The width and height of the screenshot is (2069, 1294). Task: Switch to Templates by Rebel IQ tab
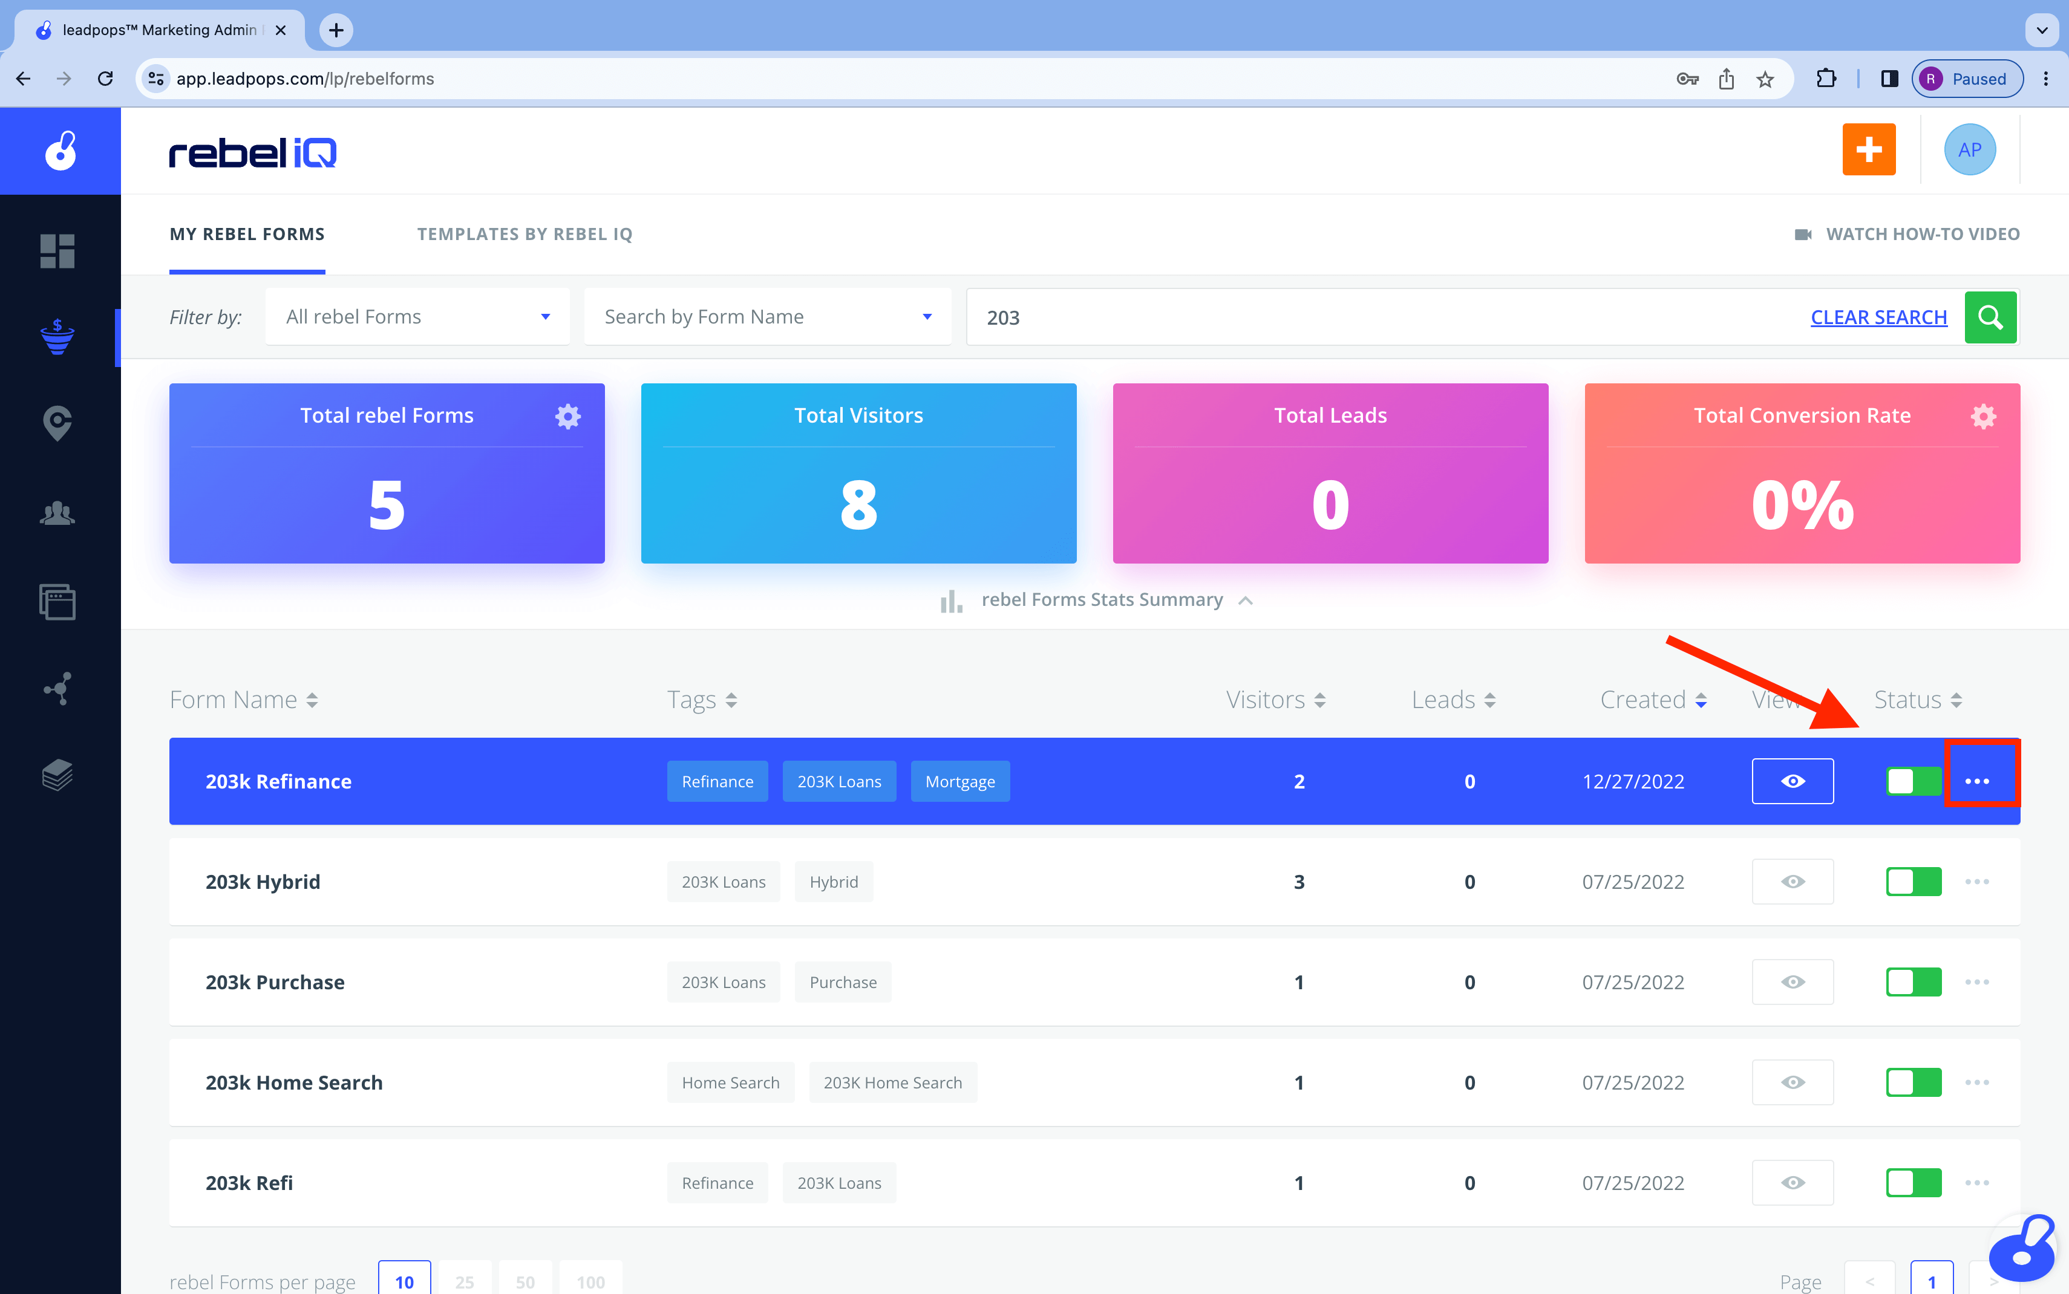(525, 235)
